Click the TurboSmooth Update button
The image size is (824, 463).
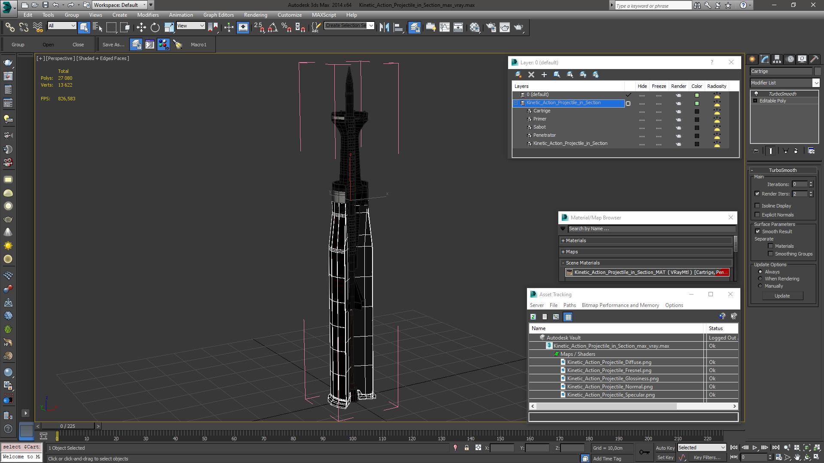[x=782, y=296]
